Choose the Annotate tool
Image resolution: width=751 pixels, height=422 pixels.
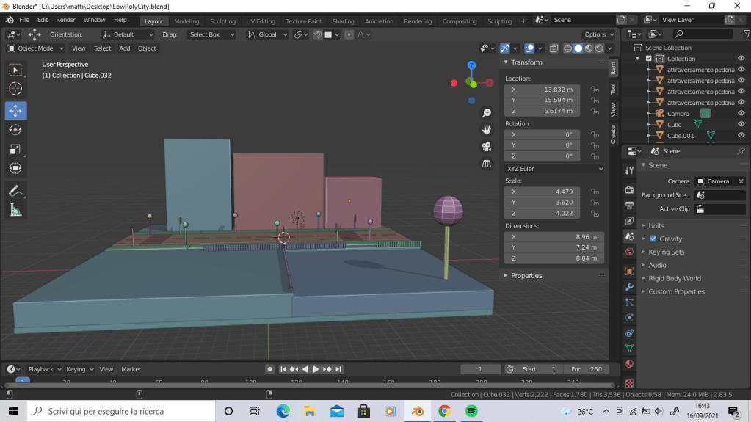point(15,190)
